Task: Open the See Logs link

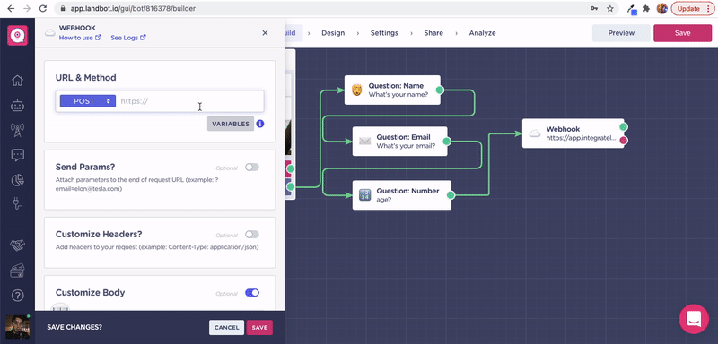Action: 128,38
